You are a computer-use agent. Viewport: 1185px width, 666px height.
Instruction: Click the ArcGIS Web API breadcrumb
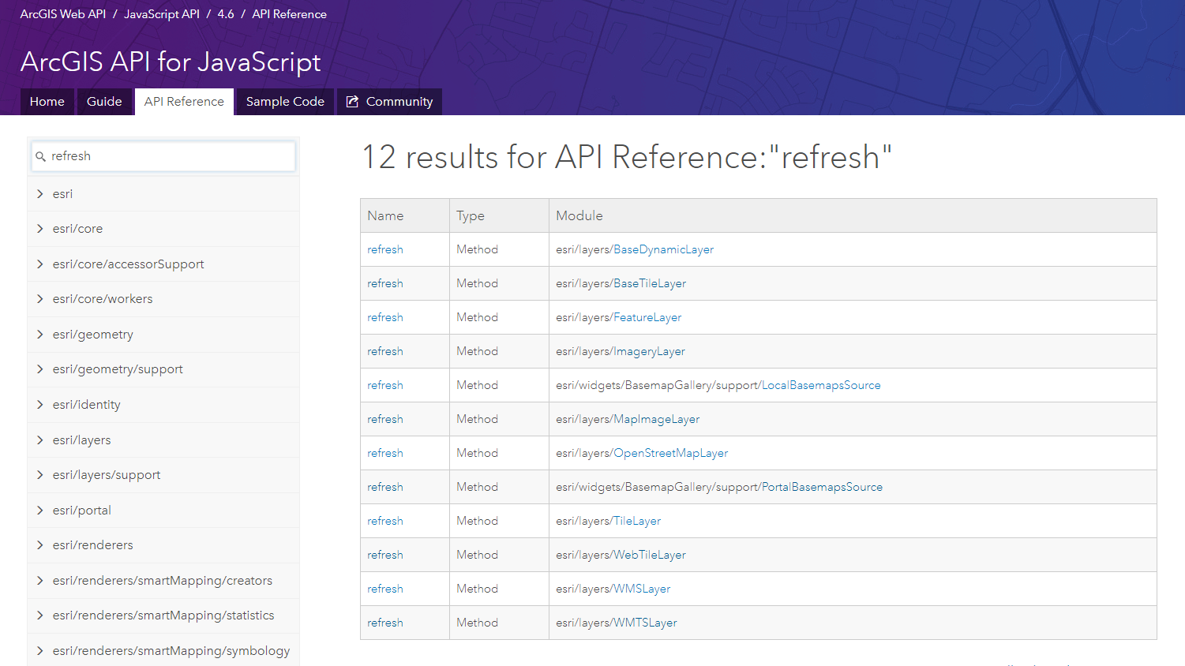(x=63, y=14)
